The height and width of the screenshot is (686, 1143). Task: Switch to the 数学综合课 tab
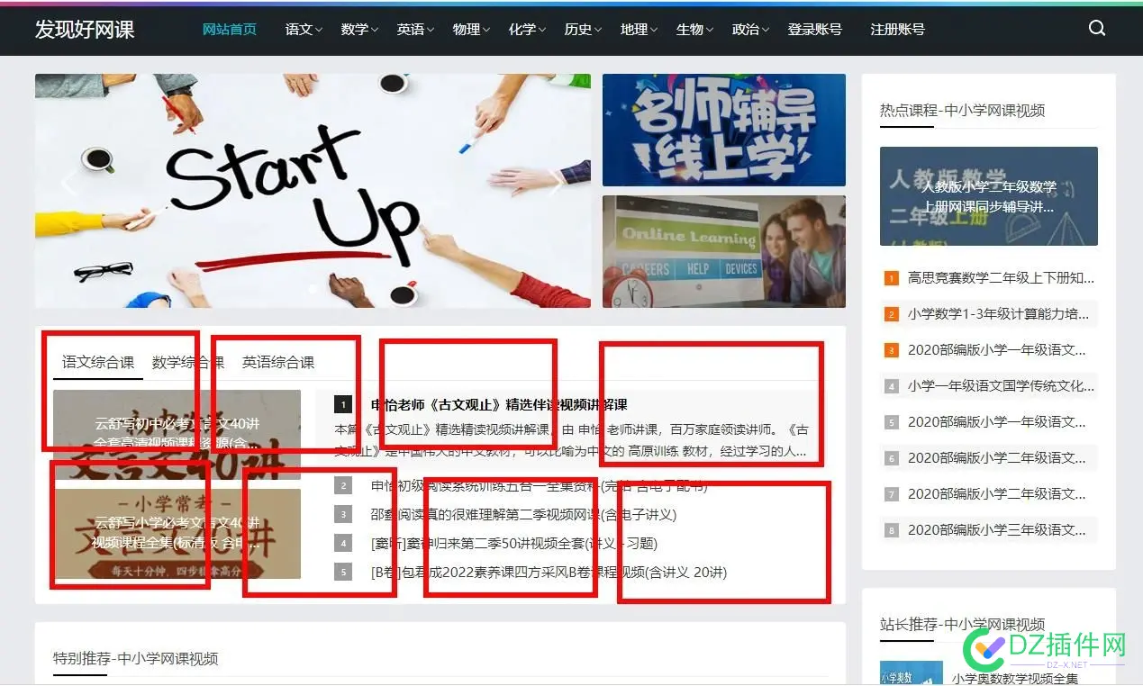(x=186, y=362)
